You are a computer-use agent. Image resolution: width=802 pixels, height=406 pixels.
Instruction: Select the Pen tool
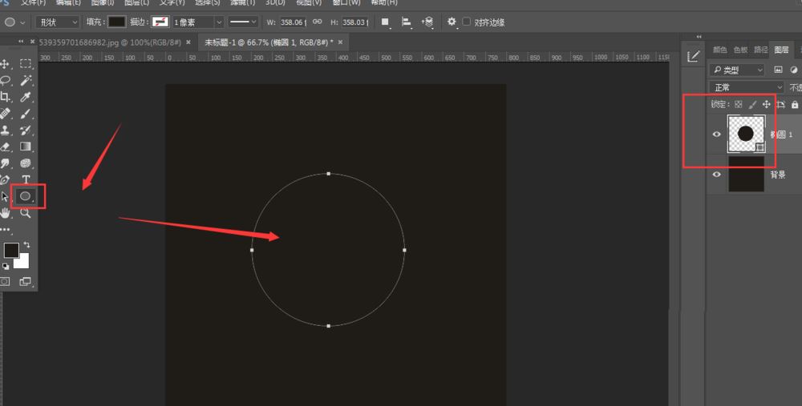[x=5, y=179]
